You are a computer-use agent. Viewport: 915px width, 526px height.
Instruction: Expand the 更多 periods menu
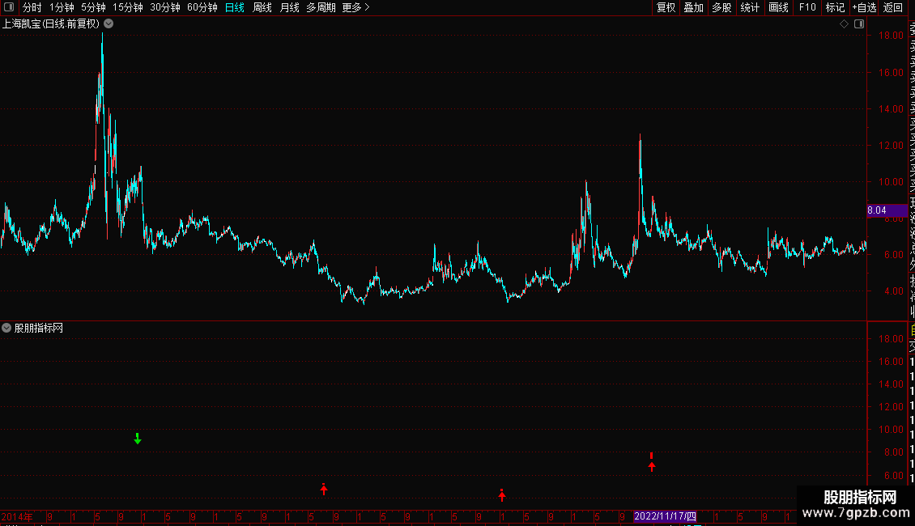point(355,7)
